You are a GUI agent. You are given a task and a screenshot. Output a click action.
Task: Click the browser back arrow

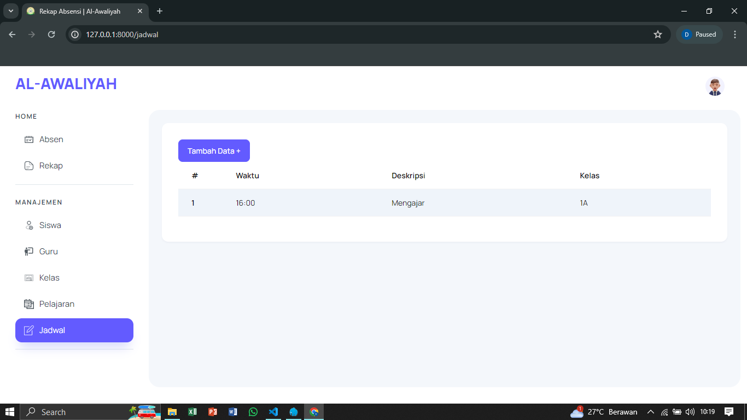[x=12, y=34]
